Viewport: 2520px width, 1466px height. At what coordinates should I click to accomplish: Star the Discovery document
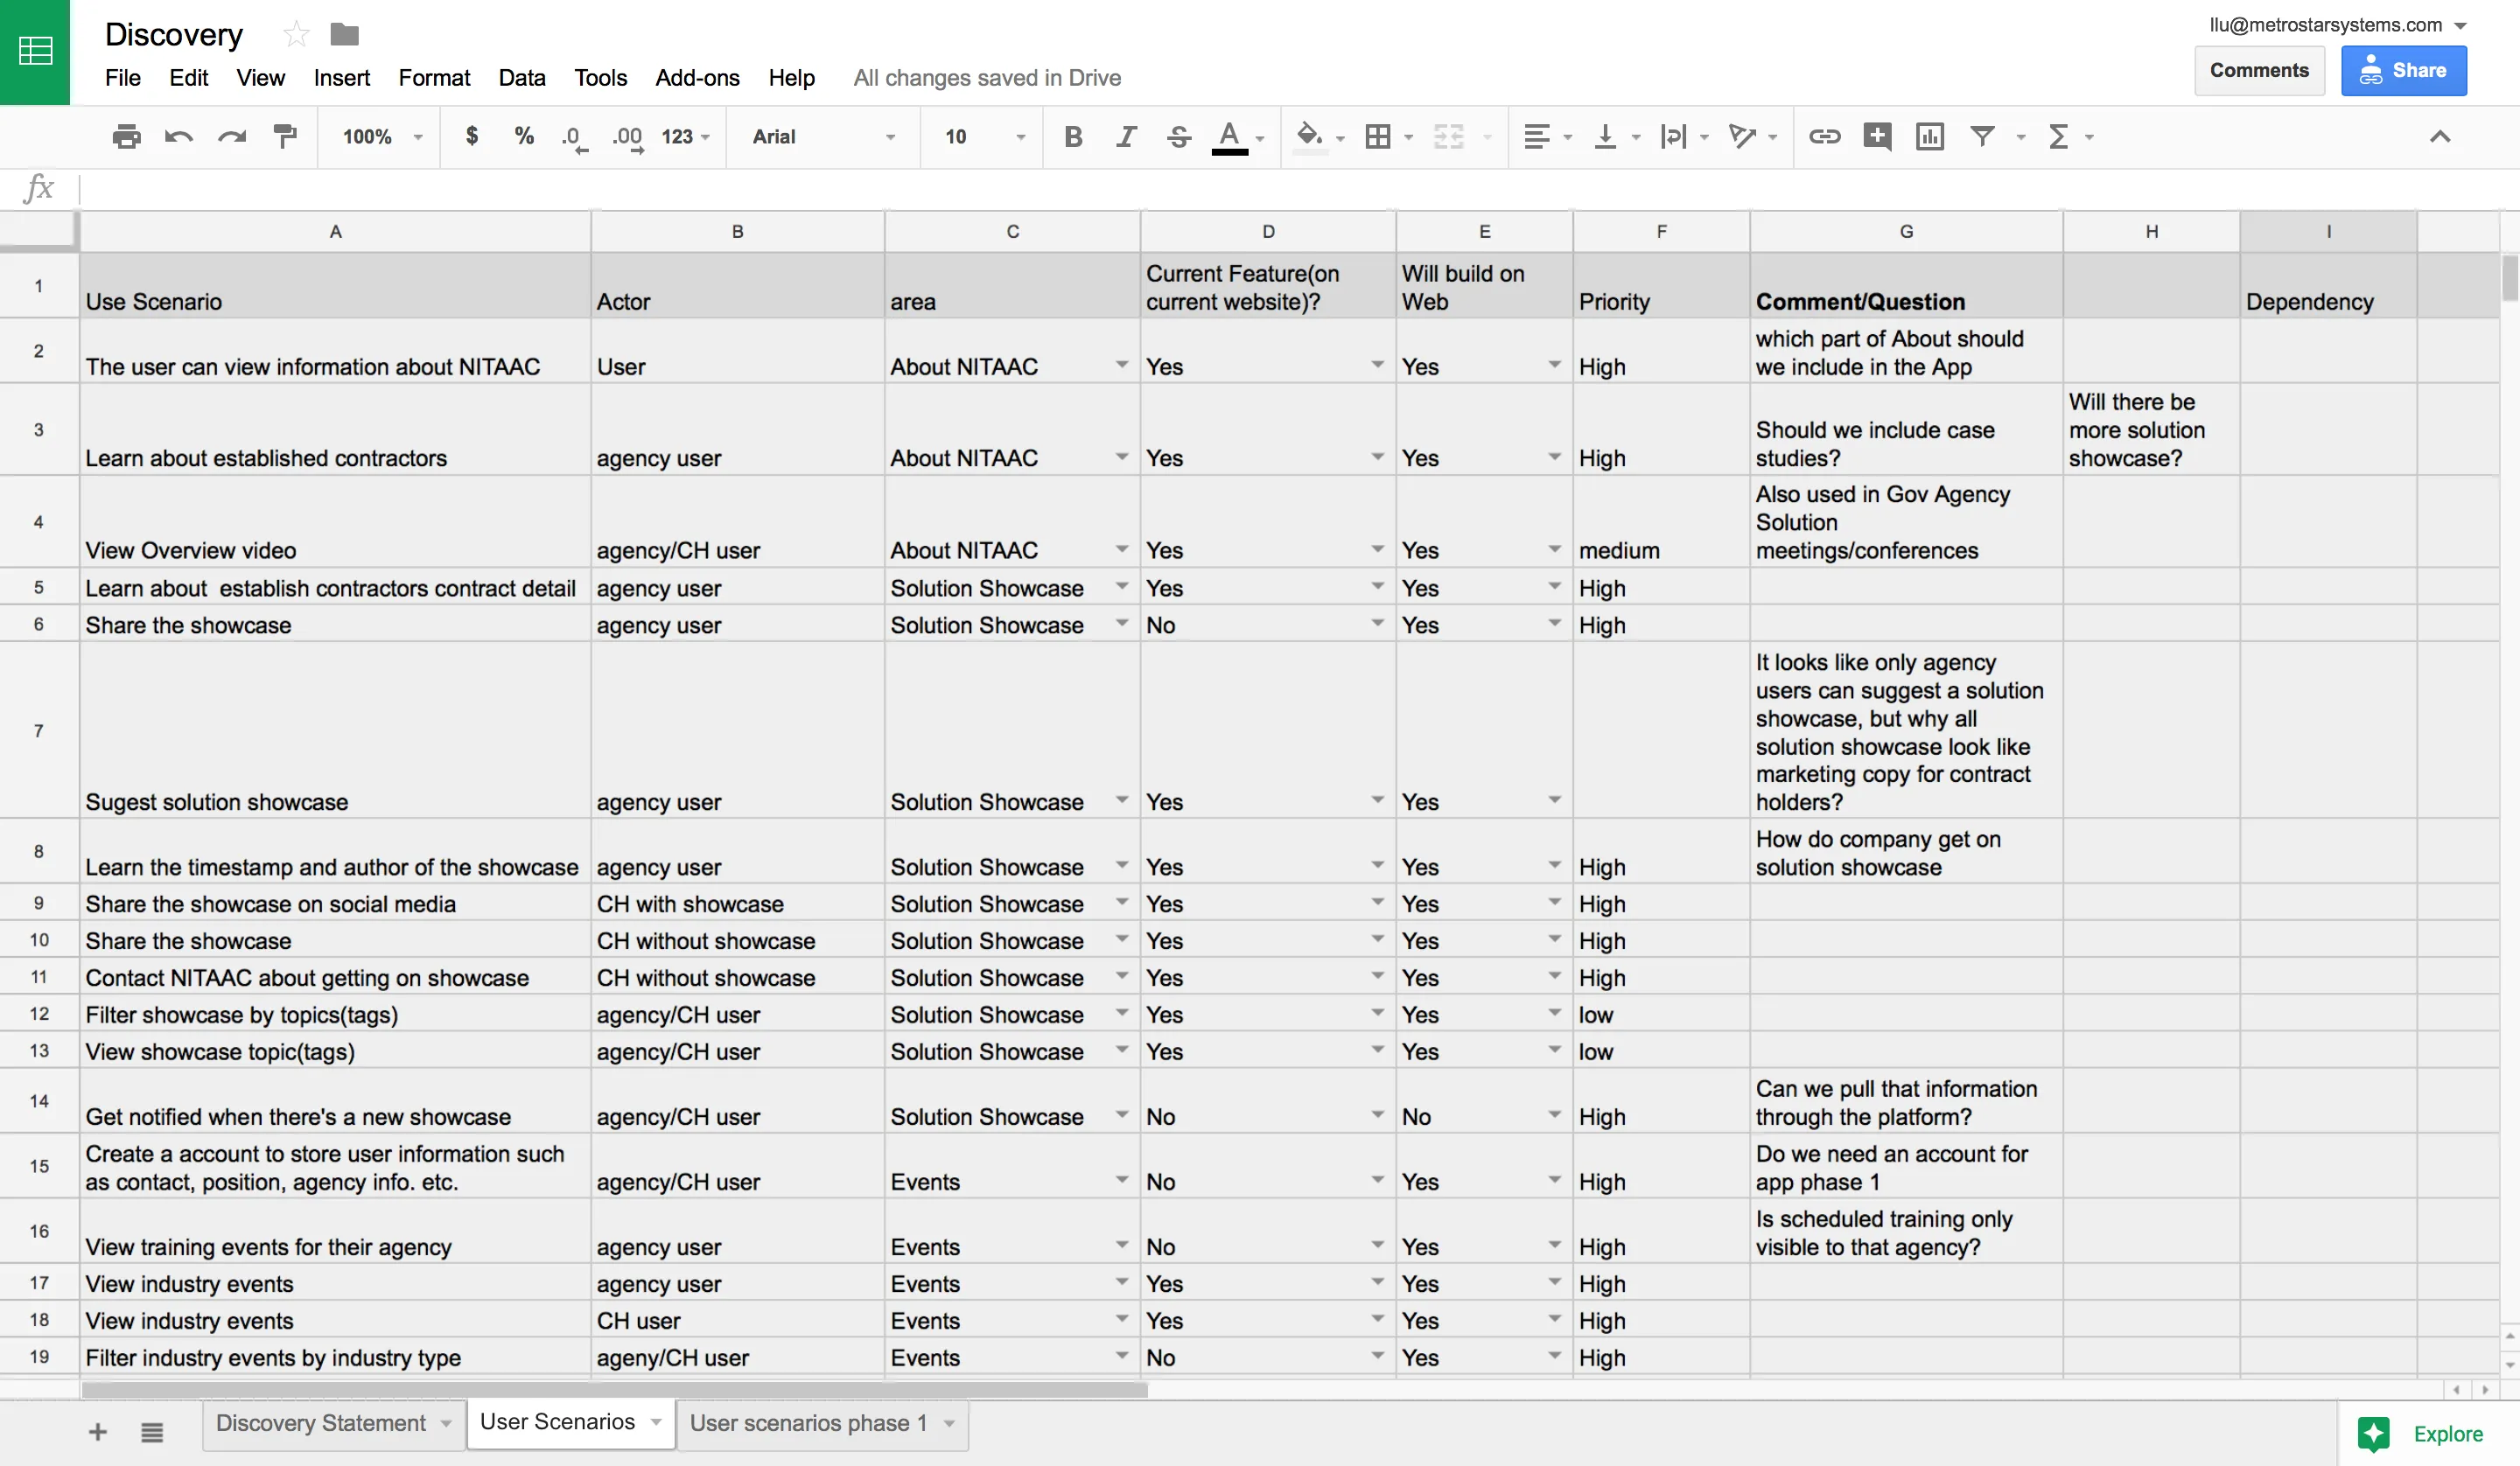tap(295, 35)
